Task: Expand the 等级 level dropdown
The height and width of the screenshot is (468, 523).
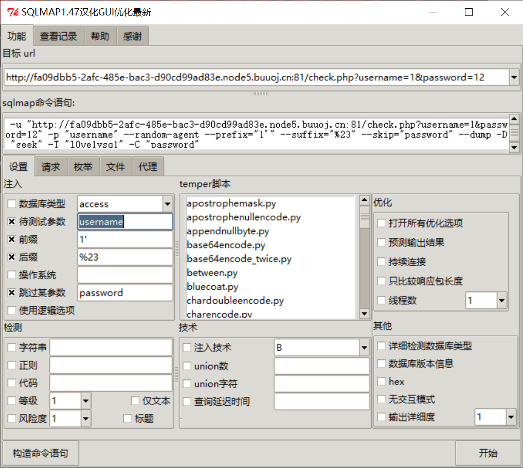Action: click(x=86, y=401)
